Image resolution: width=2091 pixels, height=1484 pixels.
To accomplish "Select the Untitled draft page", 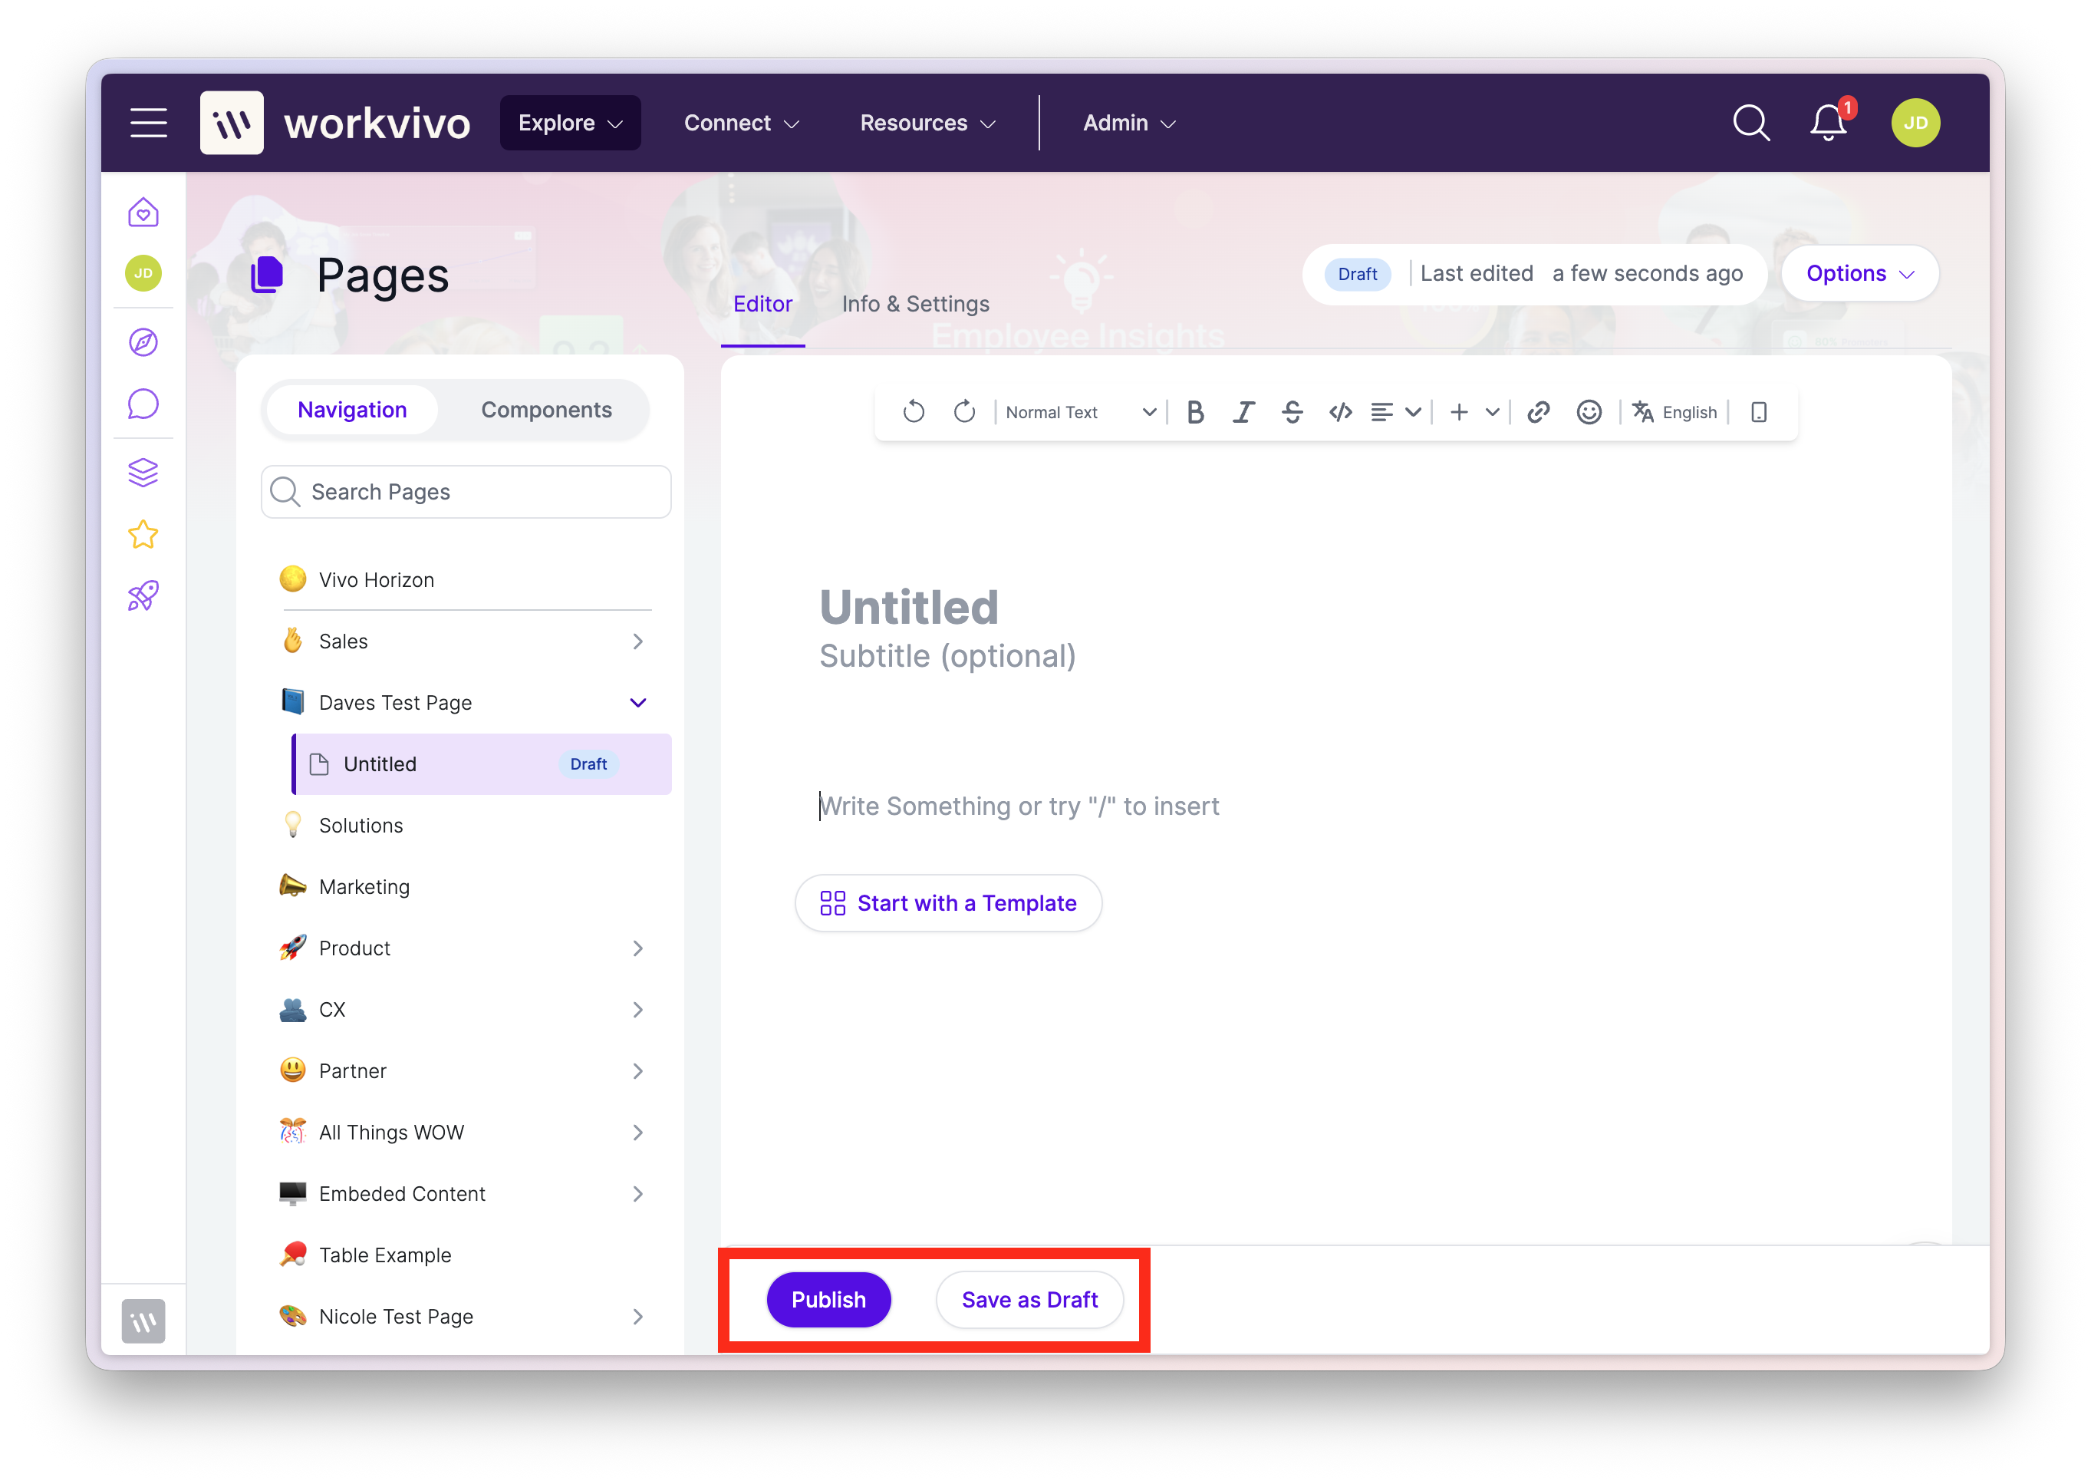I will (482, 764).
